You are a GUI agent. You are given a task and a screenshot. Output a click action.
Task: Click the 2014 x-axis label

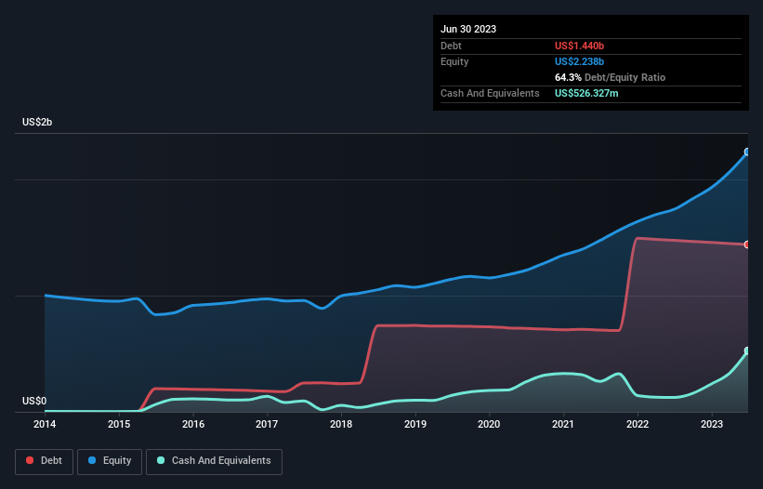click(45, 424)
